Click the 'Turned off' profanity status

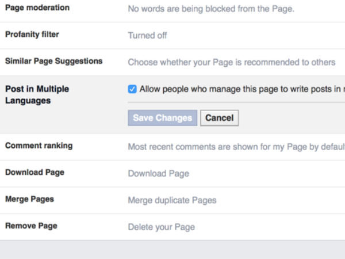pyautogui.click(x=147, y=35)
